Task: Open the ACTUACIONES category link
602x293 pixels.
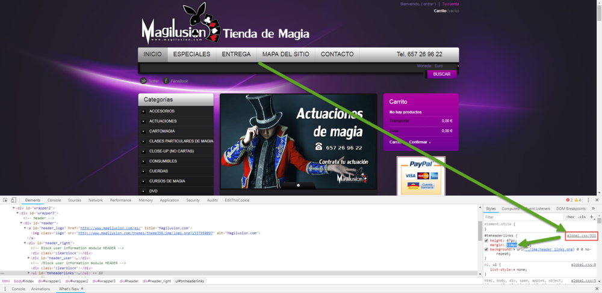Action: tap(163, 121)
